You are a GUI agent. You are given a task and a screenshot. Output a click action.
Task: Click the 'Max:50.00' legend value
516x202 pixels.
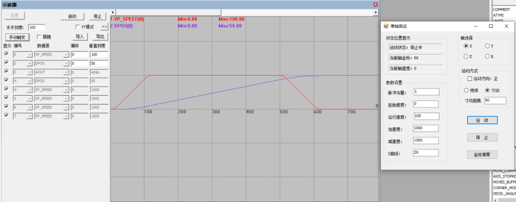[x=230, y=26]
